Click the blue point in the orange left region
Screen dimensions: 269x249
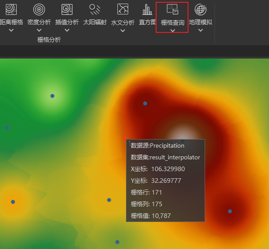pos(13,202)
